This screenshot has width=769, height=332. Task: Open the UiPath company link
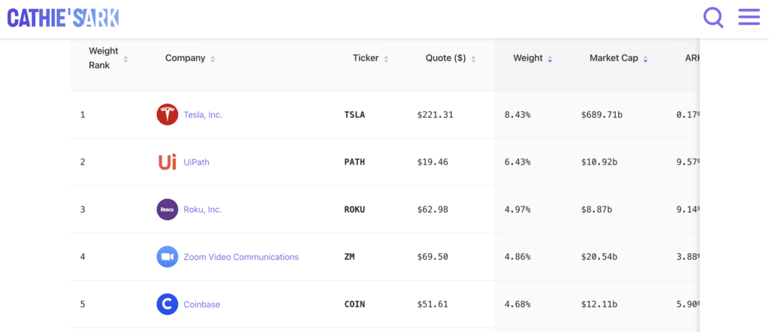click(196, 161)
